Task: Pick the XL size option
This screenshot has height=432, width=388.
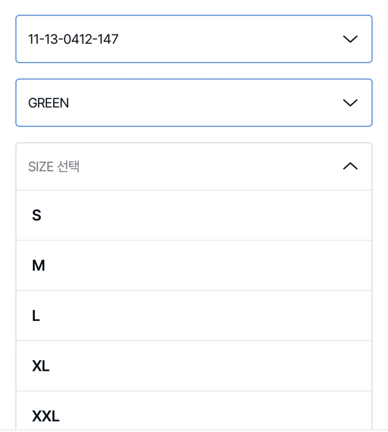Action: (x=194, y=366)
